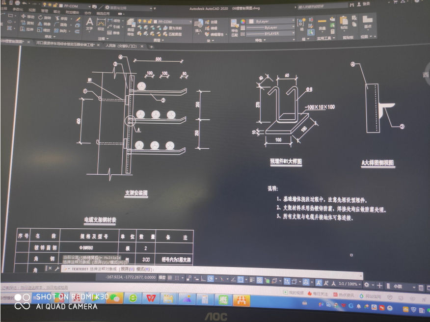430x322 pixels.
Task: Toggle polar tracking in status bar
Action: point(211,279)
